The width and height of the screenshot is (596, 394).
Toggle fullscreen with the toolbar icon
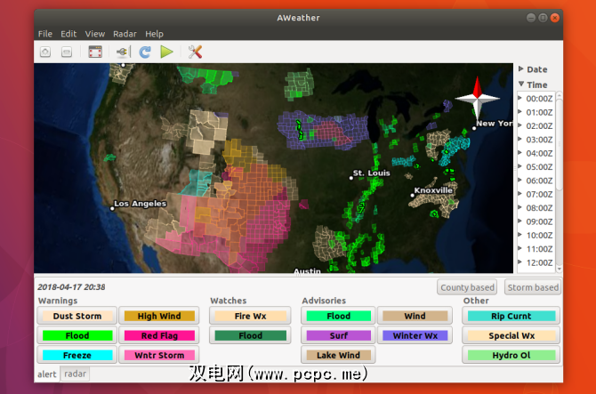(x=95, y=52)
